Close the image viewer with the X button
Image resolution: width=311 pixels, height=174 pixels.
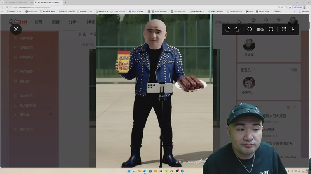tap(16, 29)
